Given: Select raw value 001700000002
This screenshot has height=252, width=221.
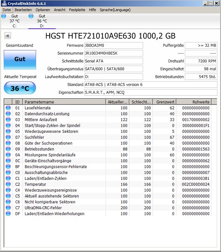Looking at the screenshot, I should 196,119.
